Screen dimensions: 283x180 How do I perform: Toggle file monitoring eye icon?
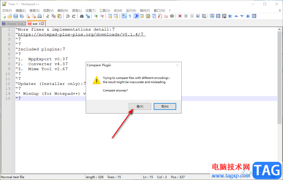(172, 16)
